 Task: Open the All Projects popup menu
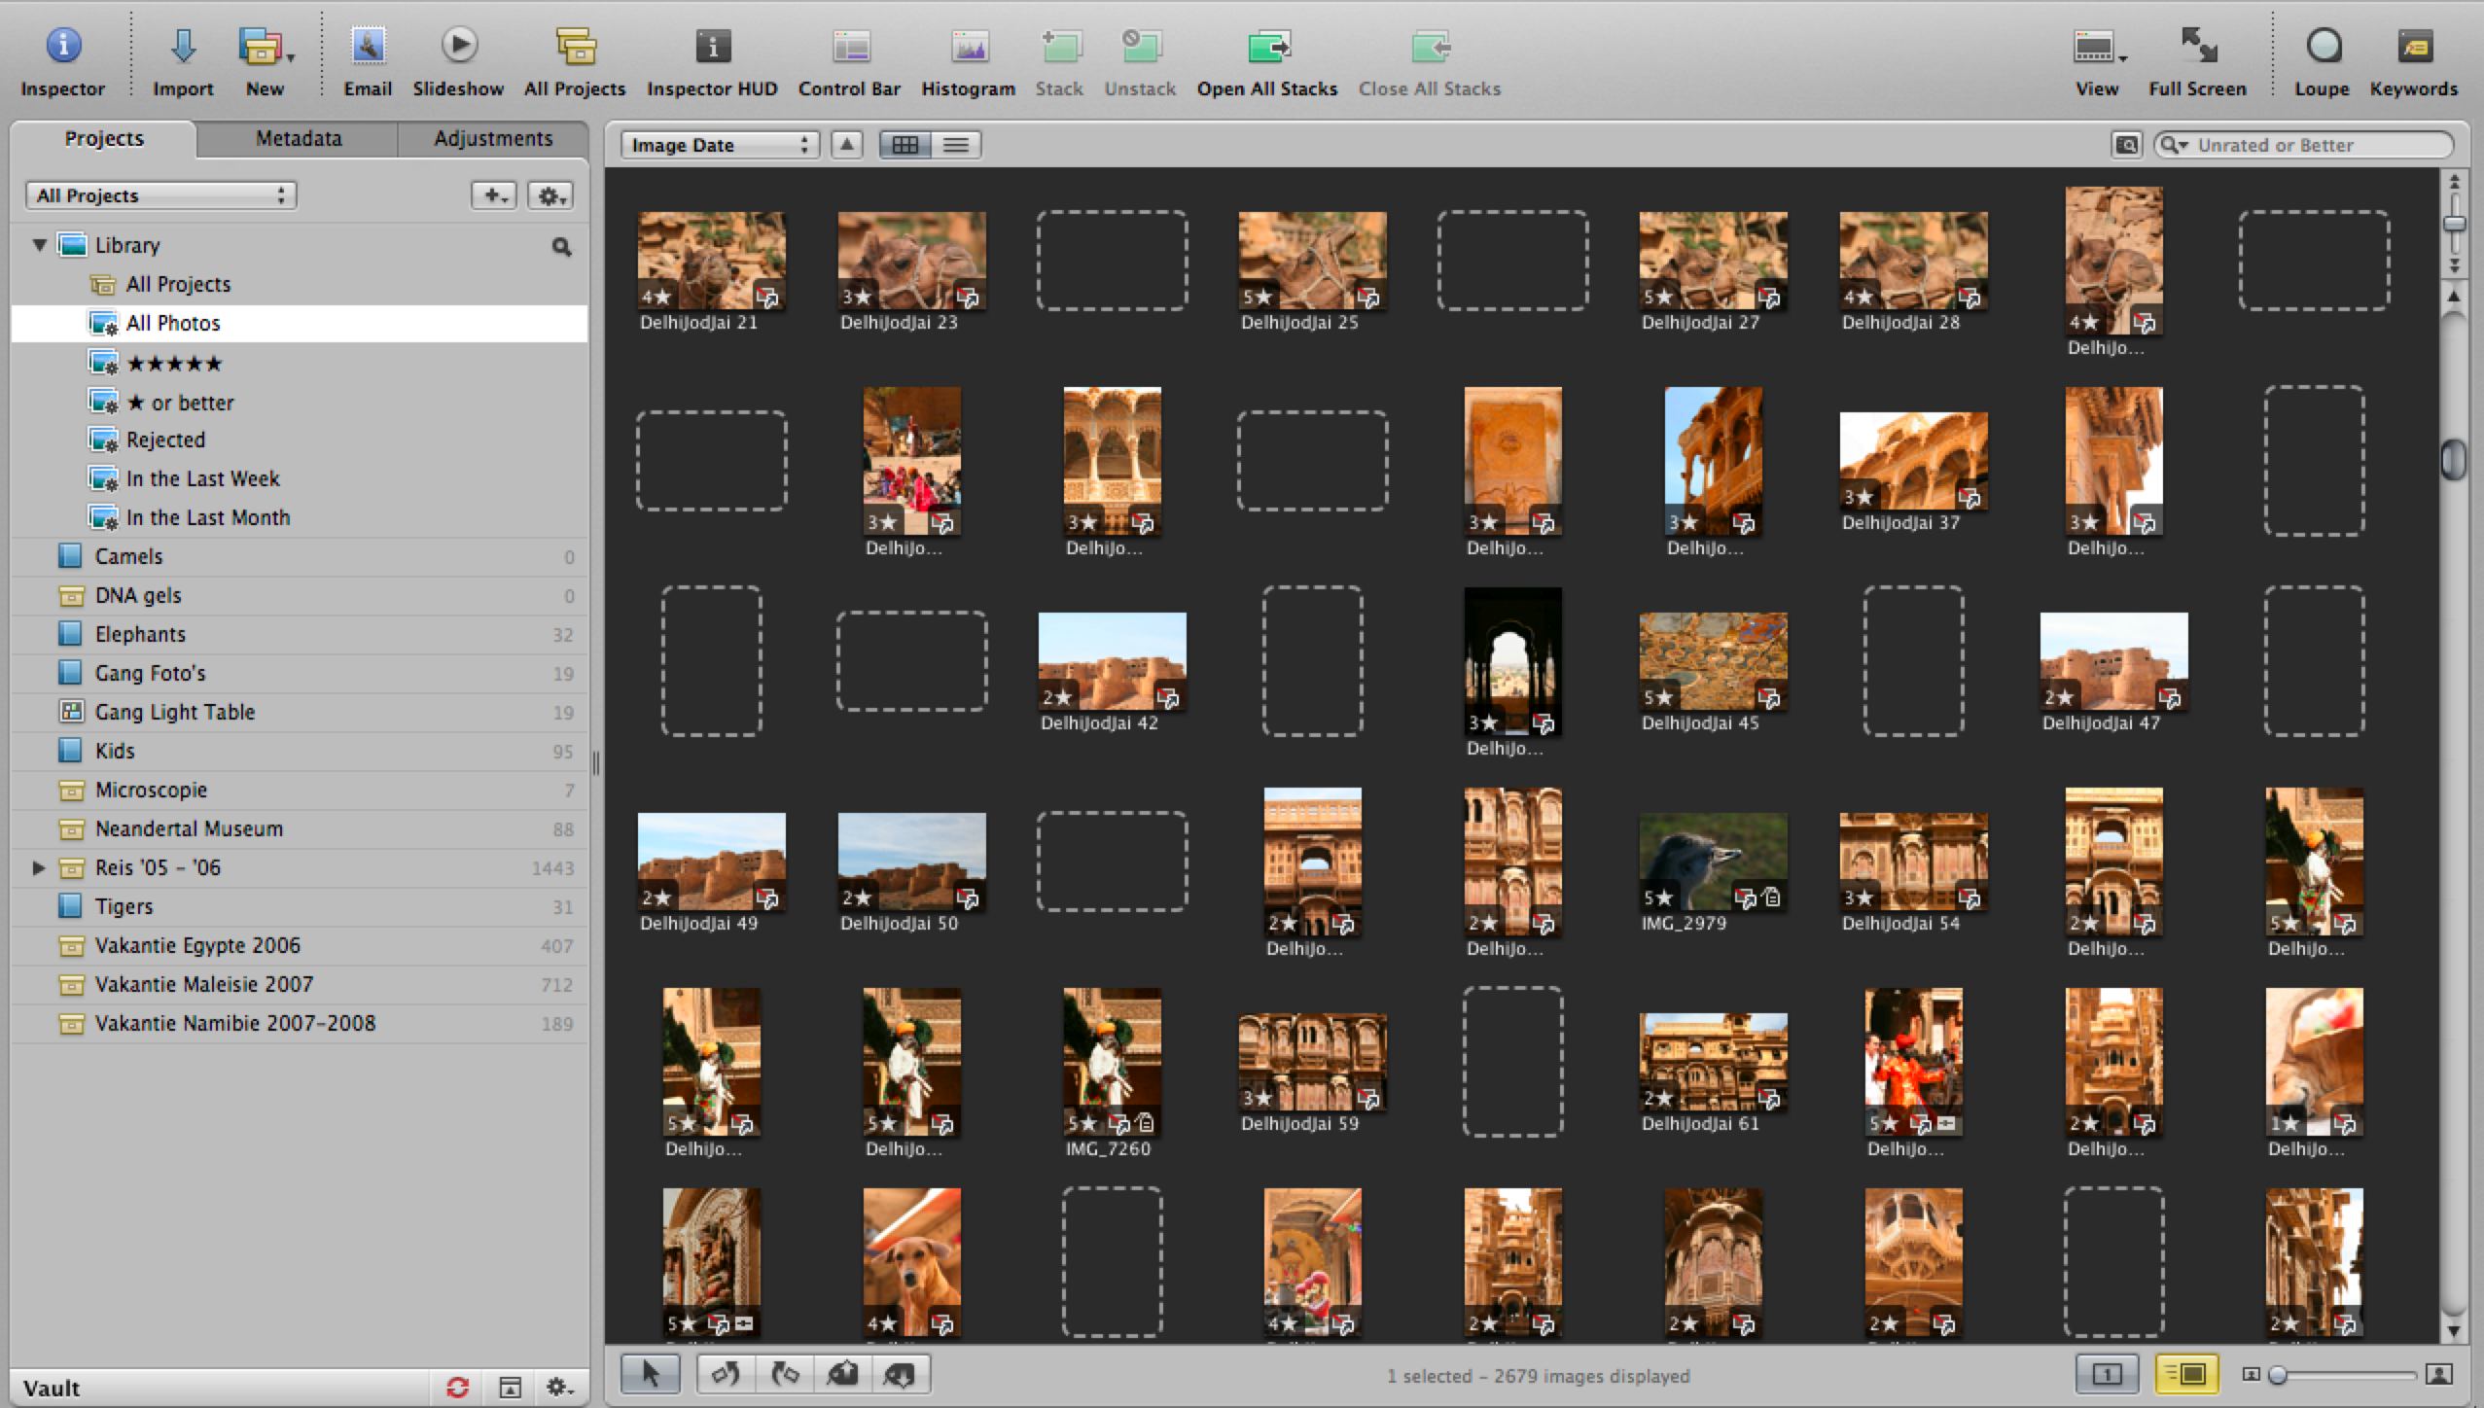coord(160,195)
